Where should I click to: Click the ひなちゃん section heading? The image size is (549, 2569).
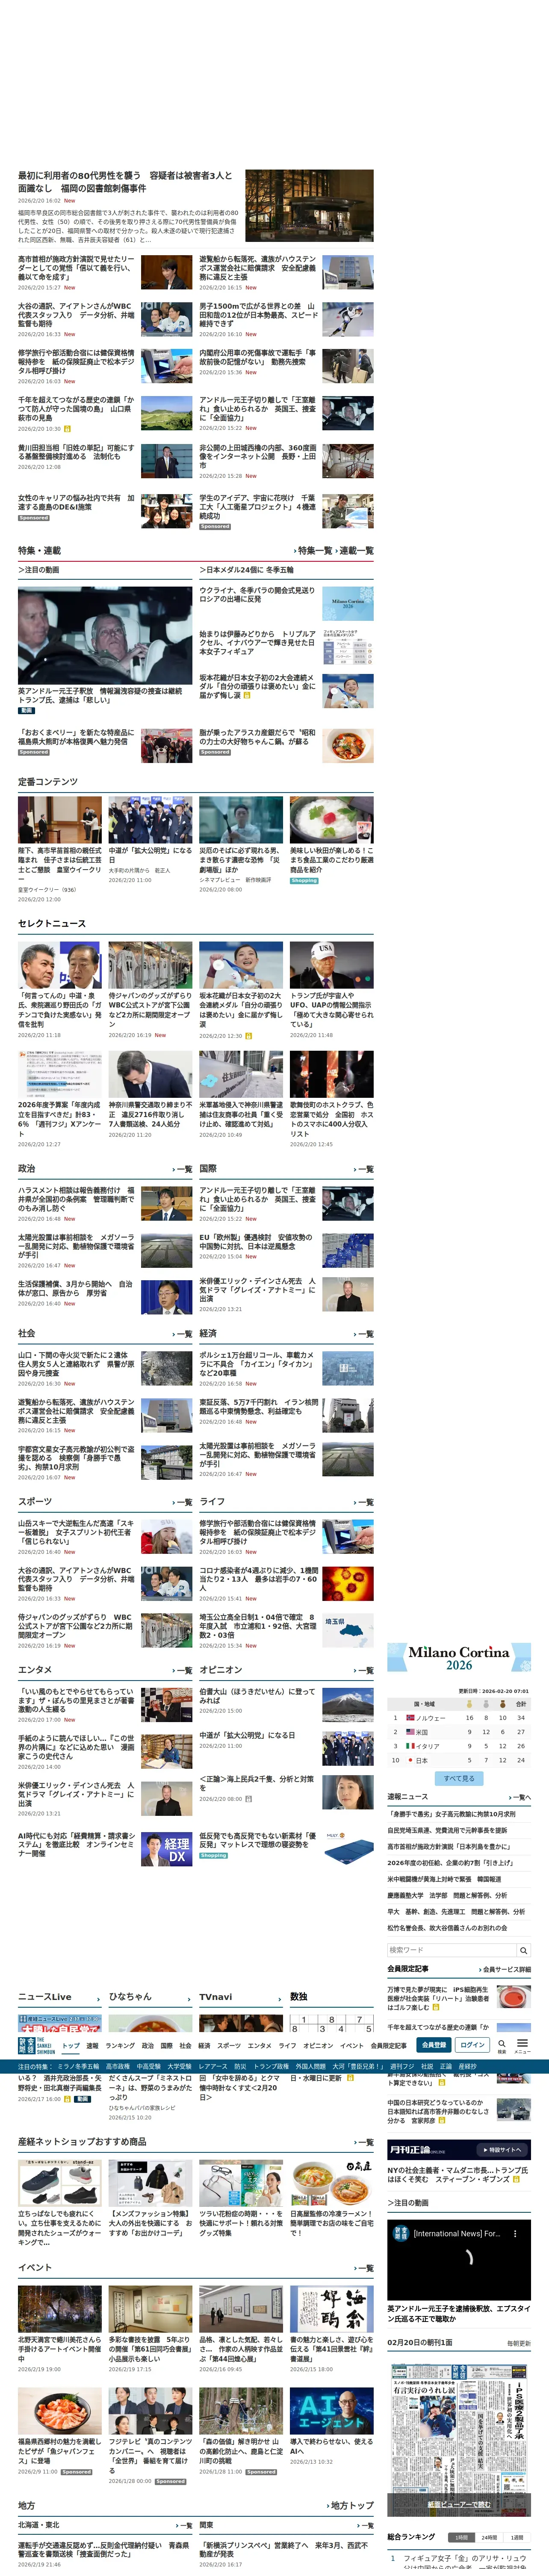click(130, 1997)
